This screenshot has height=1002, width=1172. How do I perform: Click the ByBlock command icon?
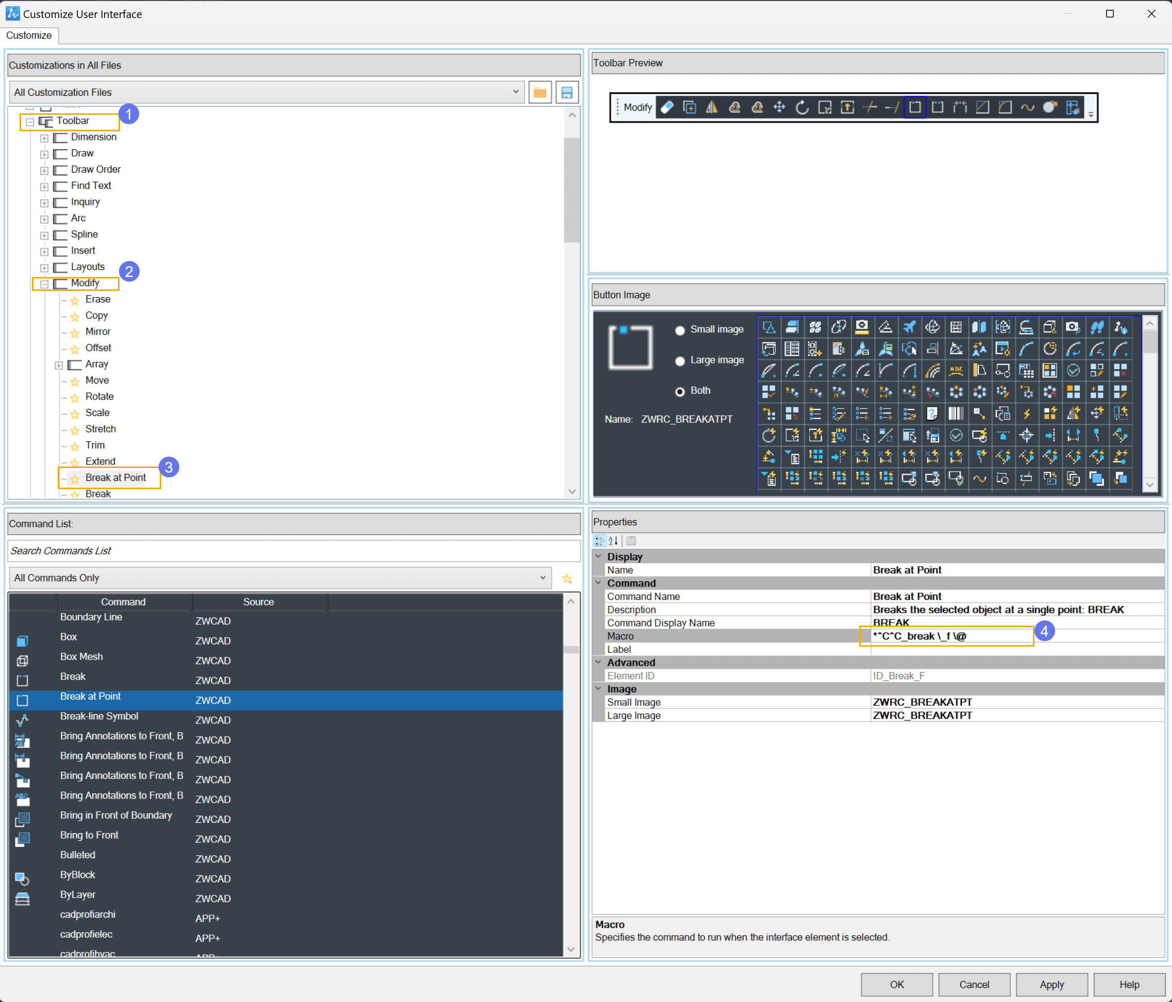click(x=22, y=879)
